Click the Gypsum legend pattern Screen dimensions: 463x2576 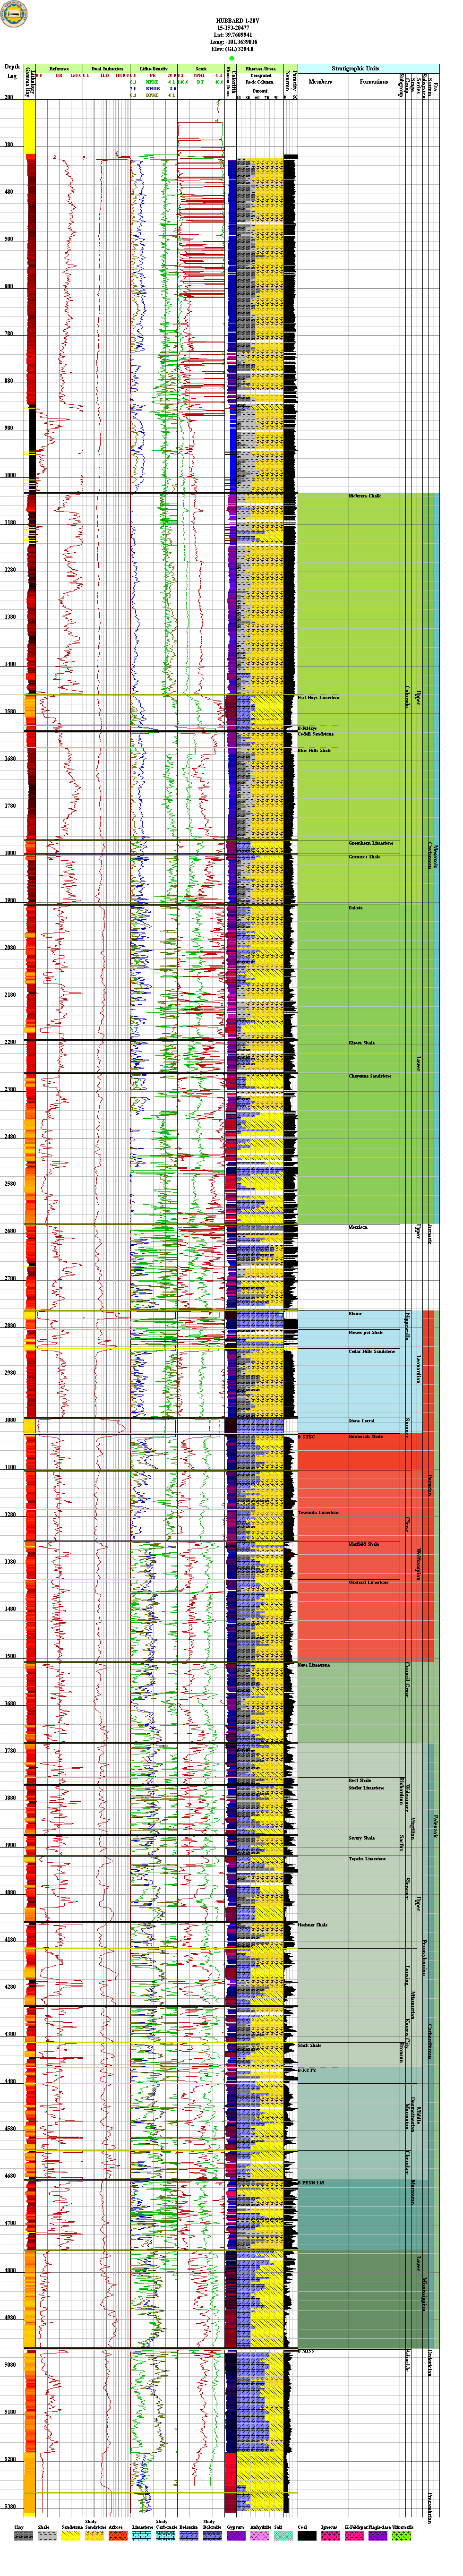point(236,2536)
